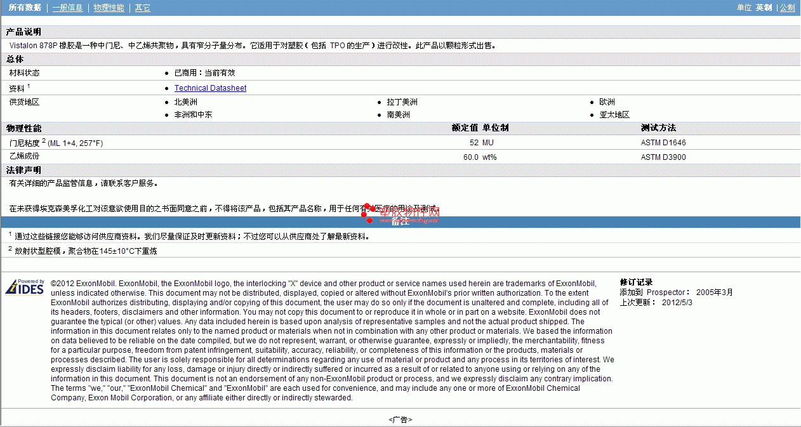
Task: Click footnote 2 about 放射状型腔模
Action: 83,251
